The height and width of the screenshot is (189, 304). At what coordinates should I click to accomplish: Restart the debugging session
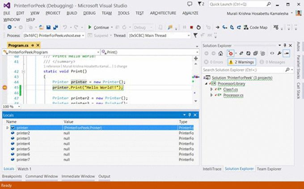[198, 27]
